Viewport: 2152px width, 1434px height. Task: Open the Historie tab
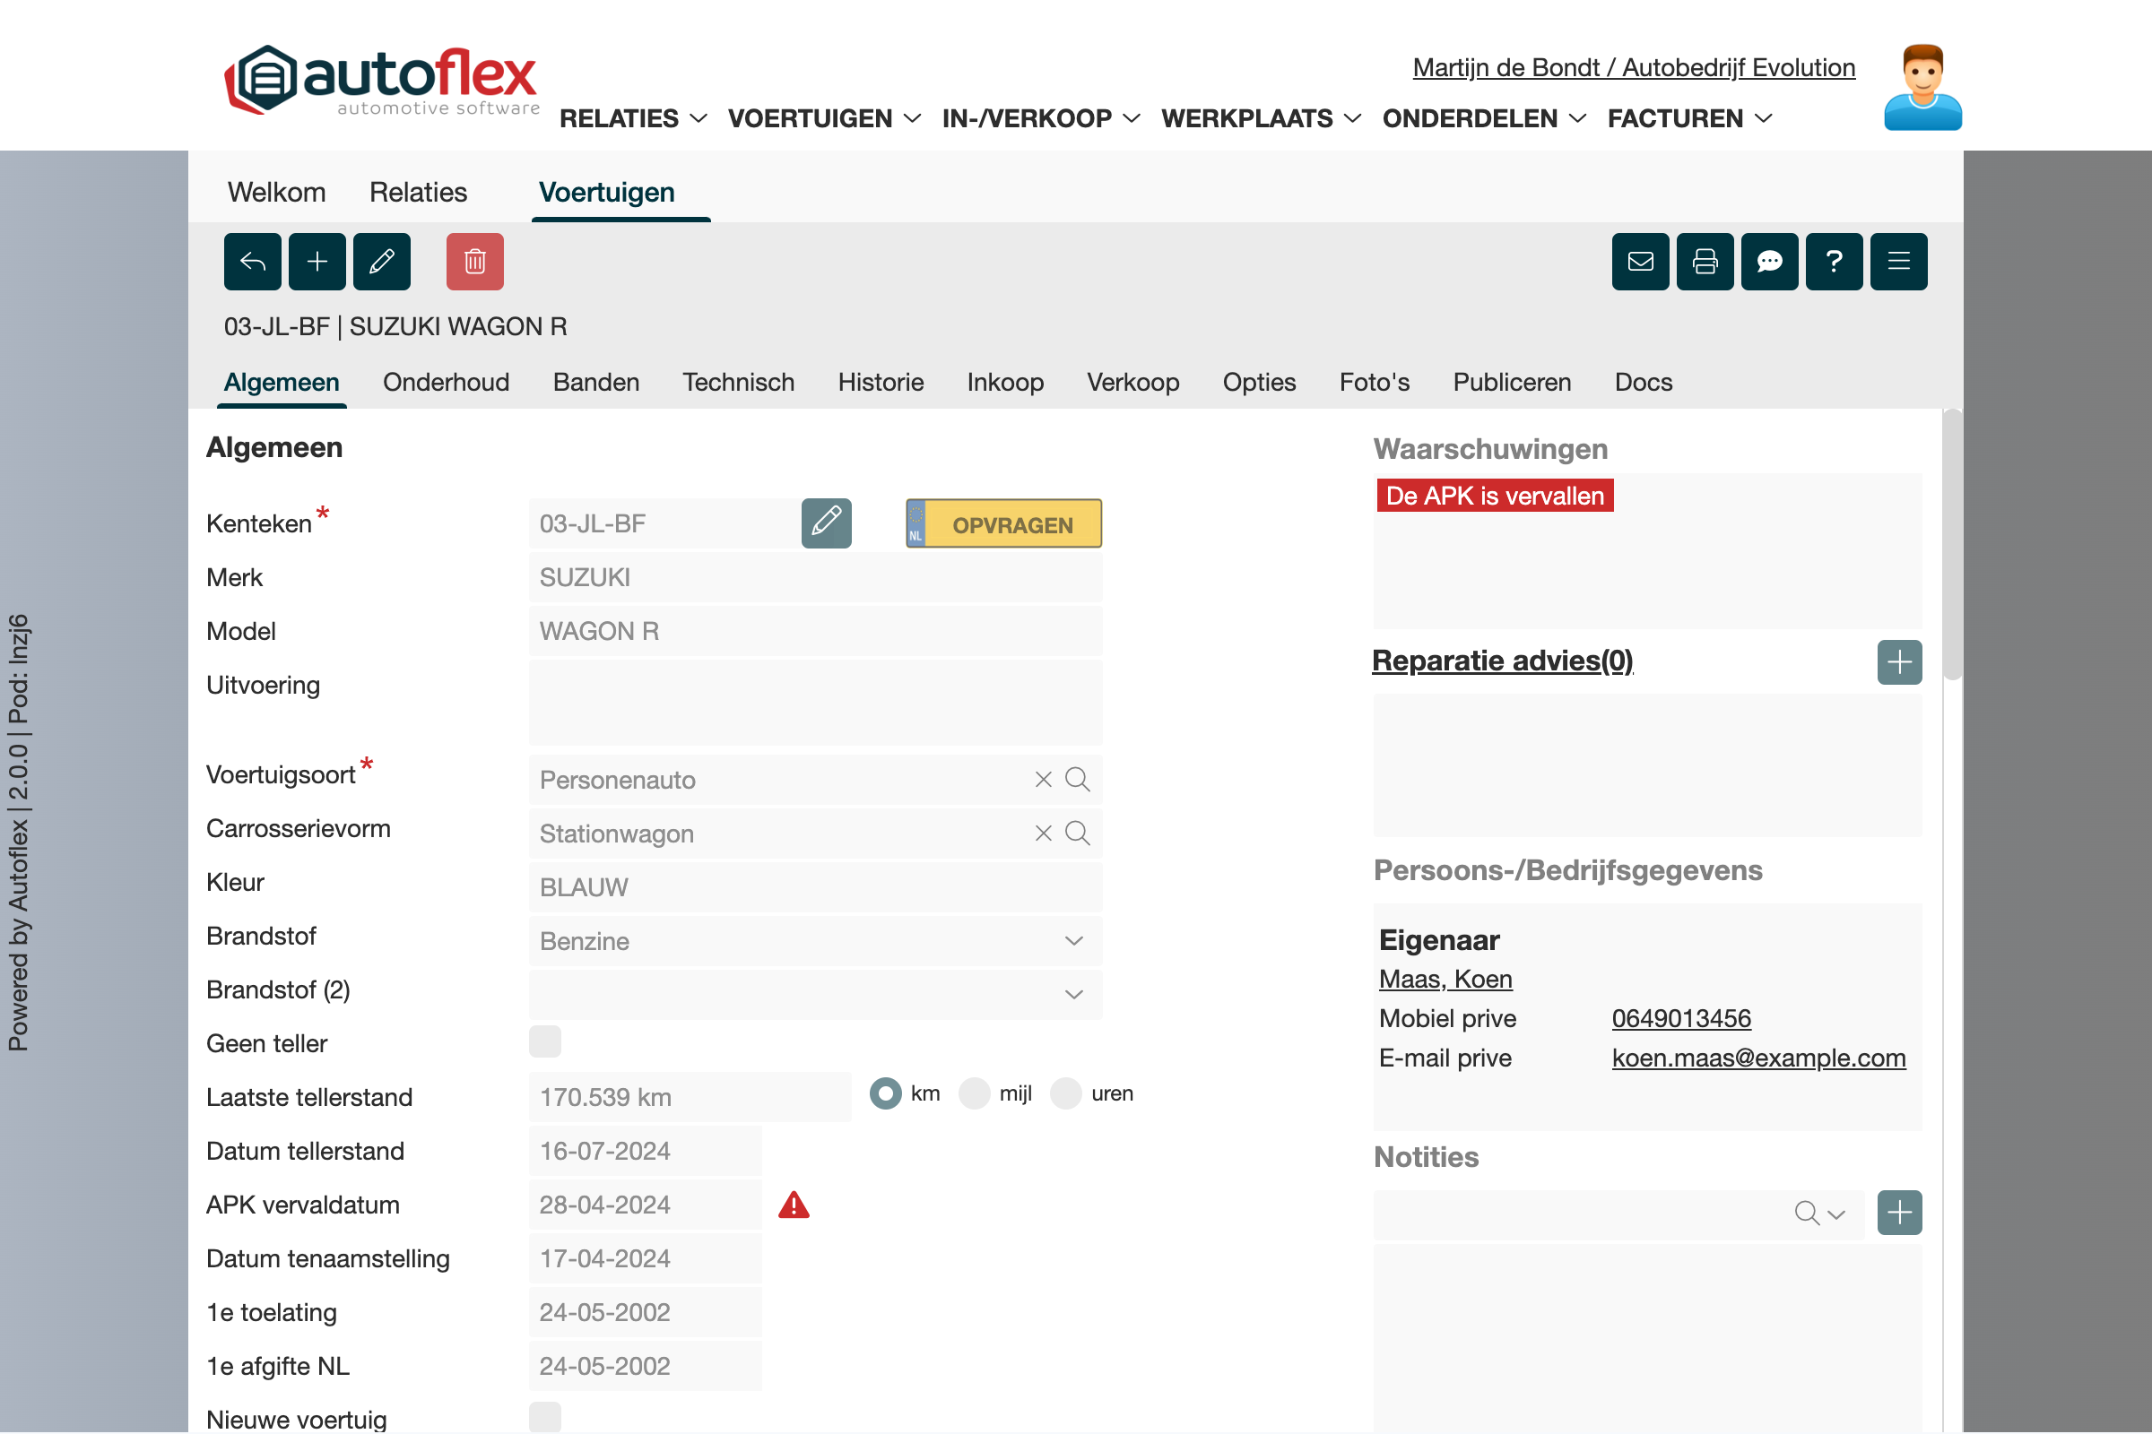[881, 383]
